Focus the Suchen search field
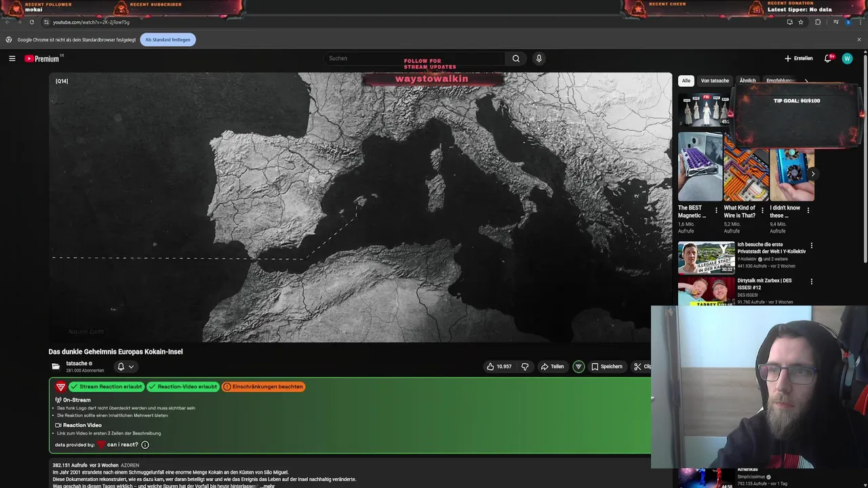The image size is (868, 488). [414, 58]
